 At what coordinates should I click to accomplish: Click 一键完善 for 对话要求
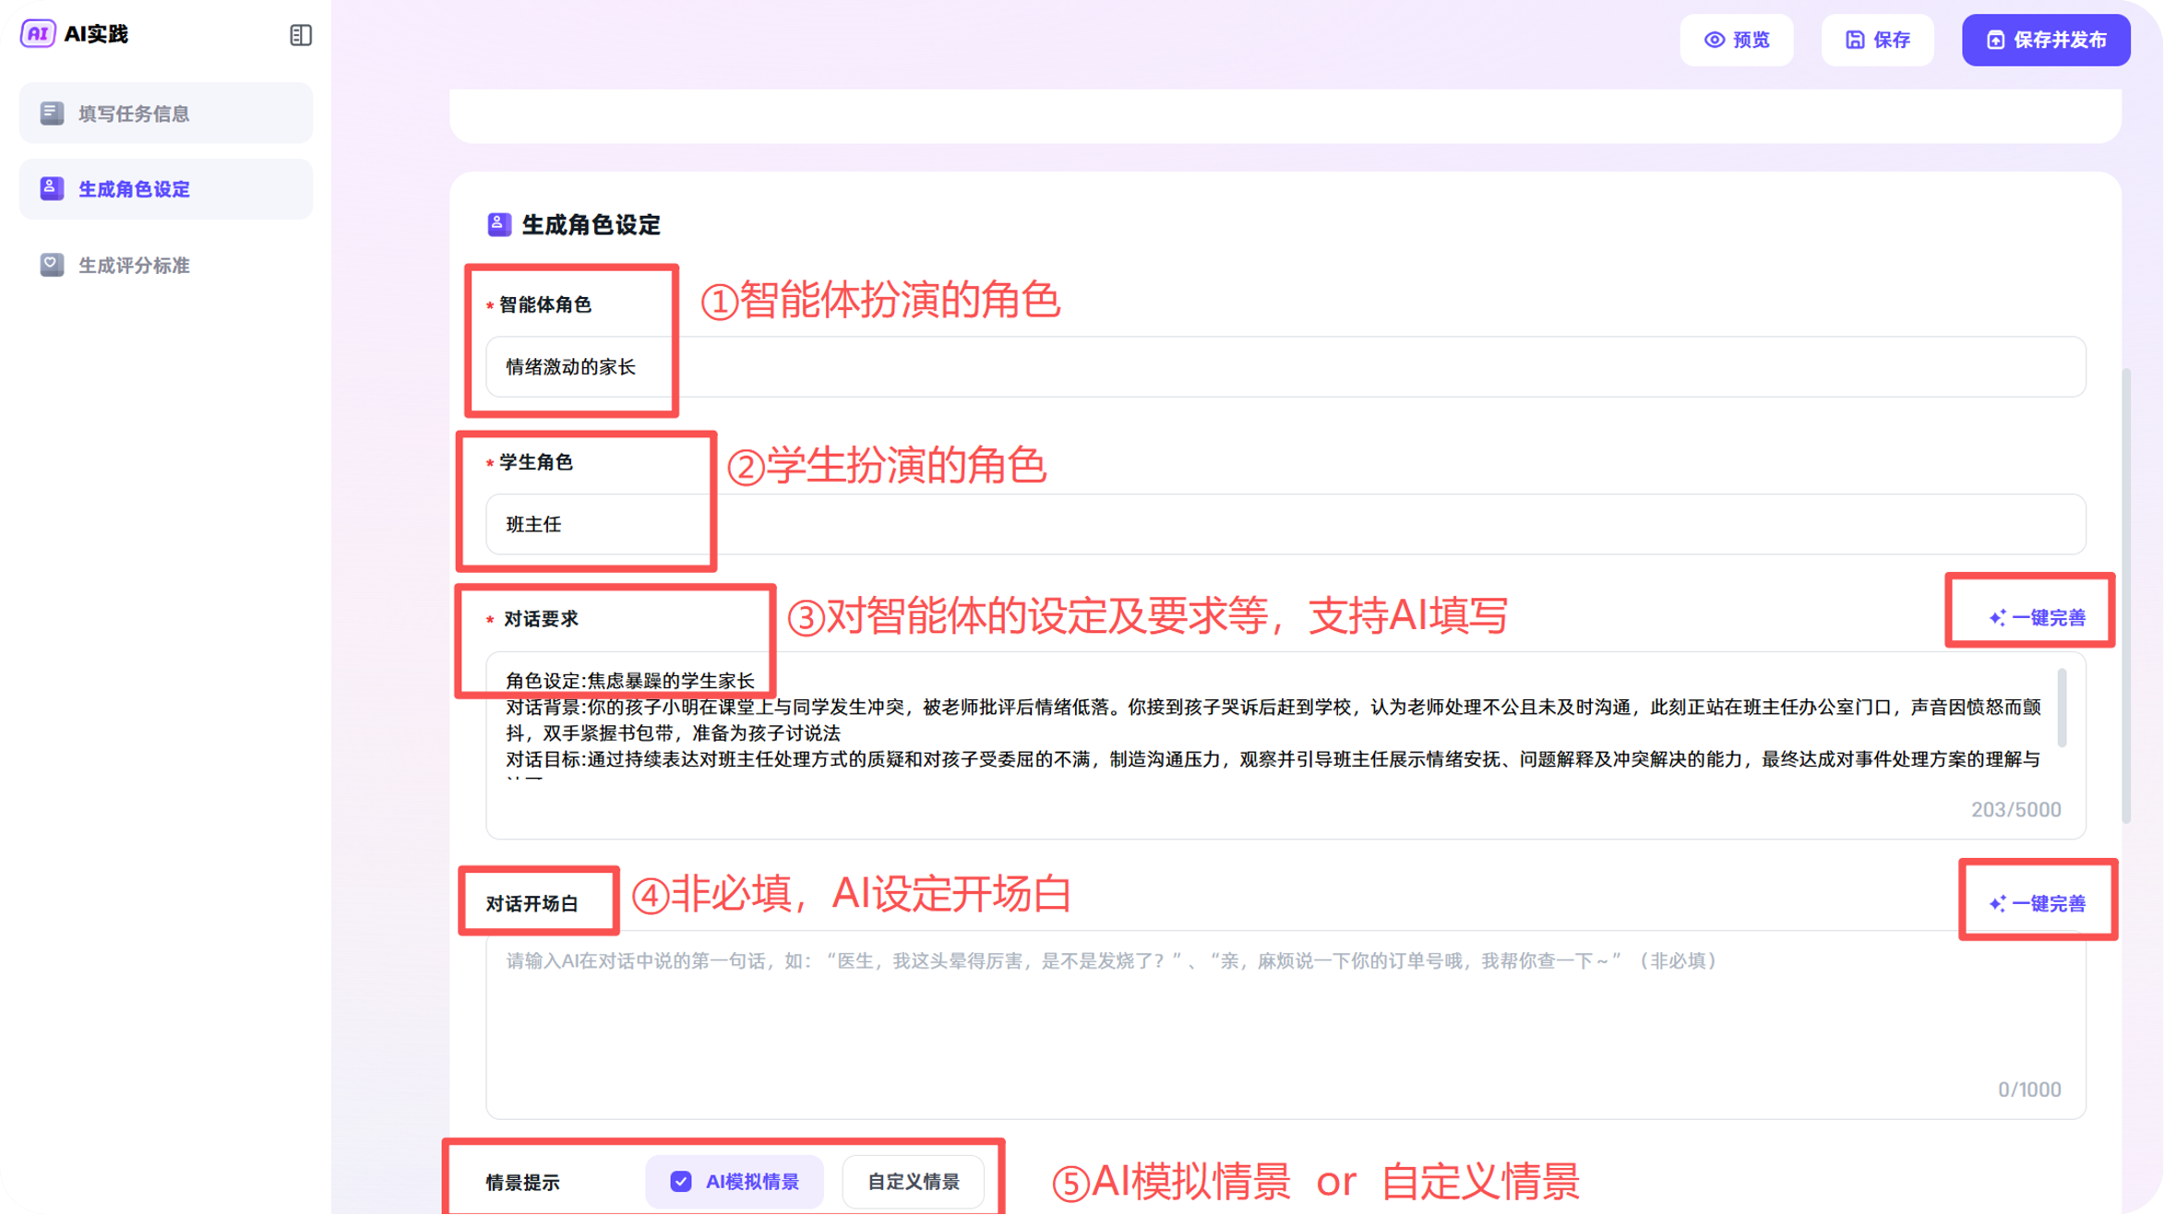click(2038, 618)
